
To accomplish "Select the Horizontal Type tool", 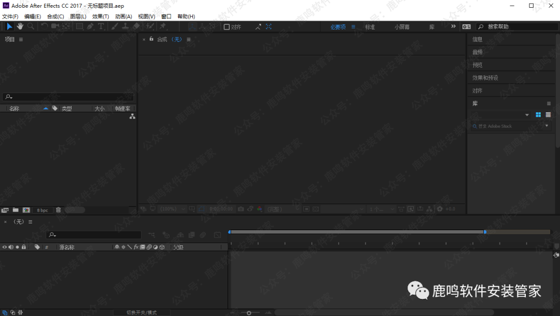I will [101, 26].
